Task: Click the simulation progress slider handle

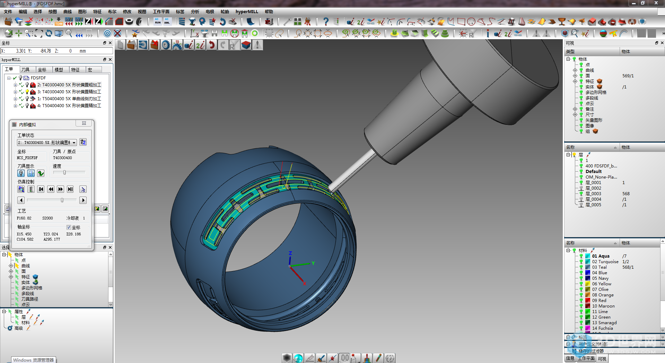Action: click(62, 200)
